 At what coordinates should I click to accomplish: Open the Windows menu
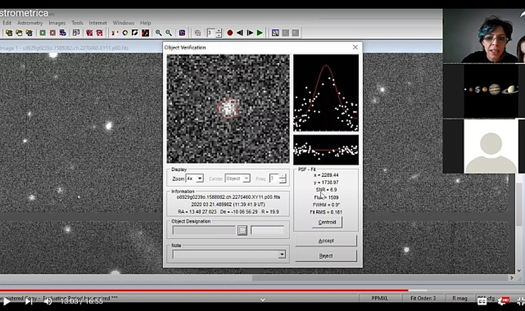click(x=123, y=23)
